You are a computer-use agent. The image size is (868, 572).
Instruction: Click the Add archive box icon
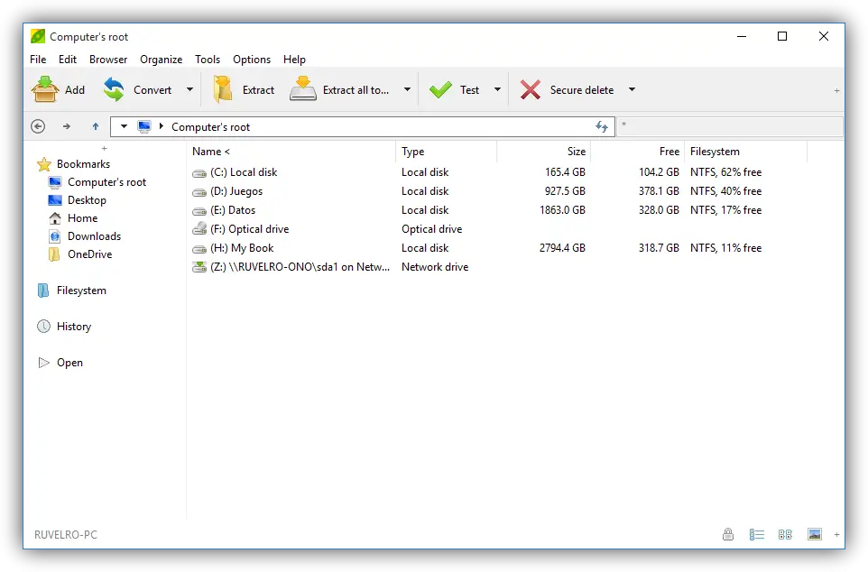(x=45, y=89)
